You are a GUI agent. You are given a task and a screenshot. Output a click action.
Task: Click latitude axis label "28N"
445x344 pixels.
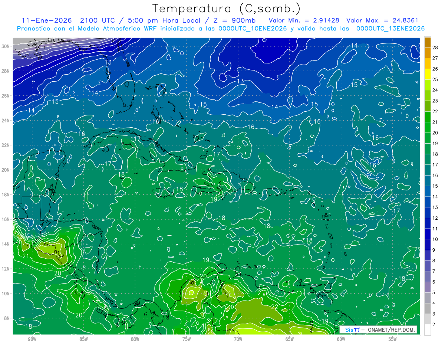click(x=6, y=71)
